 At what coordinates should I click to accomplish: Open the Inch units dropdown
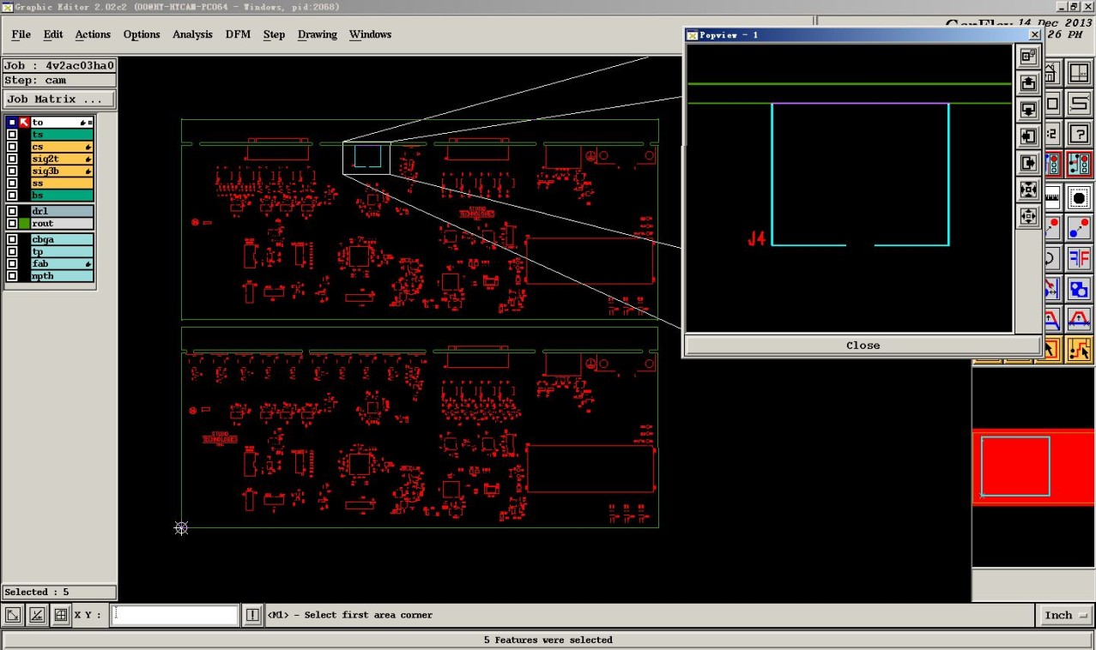1065,615
